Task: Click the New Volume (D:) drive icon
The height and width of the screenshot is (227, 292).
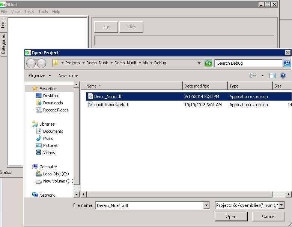Action: click(39, 182)
